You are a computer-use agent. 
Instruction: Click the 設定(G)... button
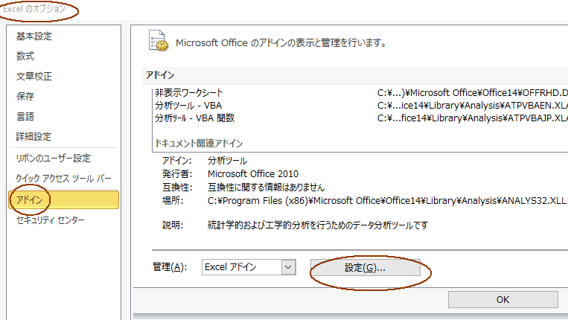[x=365, y=268]
